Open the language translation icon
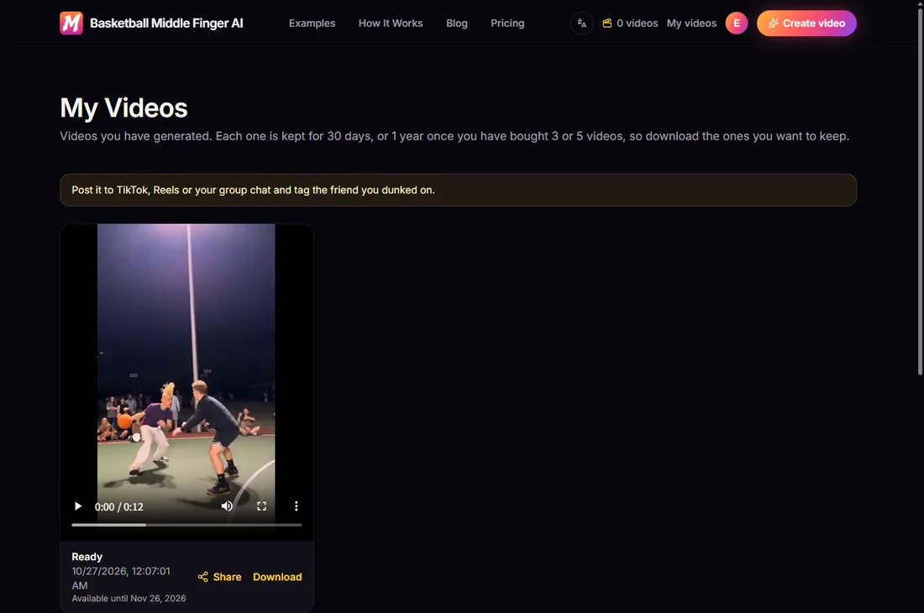 (x=581, y=23)
